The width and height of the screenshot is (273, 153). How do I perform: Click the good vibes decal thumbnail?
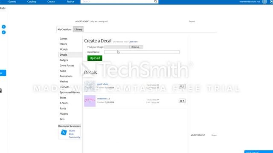click(x=90, y=86)
